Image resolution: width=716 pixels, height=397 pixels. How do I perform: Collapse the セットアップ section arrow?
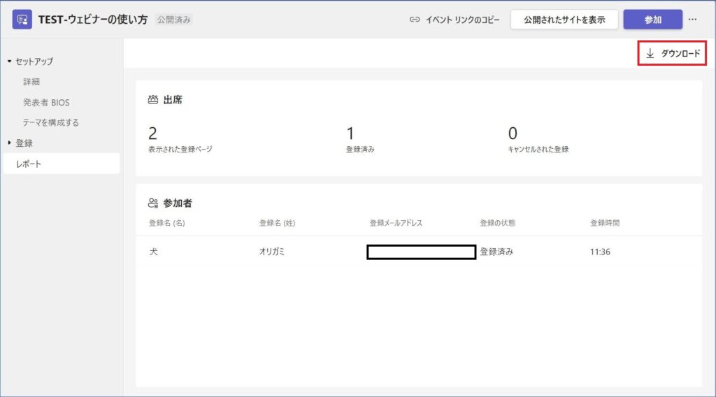[x=9, y=62]
